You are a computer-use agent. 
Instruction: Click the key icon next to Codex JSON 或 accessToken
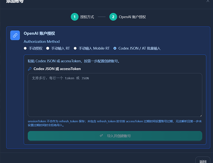30,69
